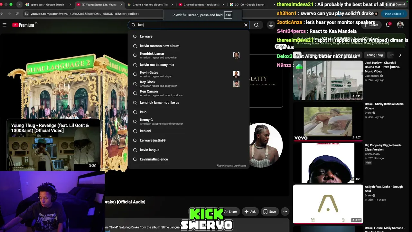This screenshot has width=412, height=232.
Task: Open the Jack Harlow channel name
Action: [x=372, y=76]
